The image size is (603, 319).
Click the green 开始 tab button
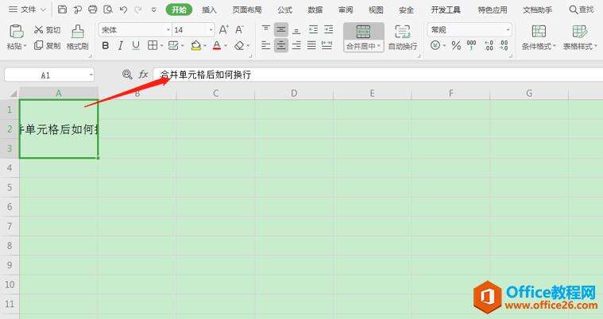point(180,10)
